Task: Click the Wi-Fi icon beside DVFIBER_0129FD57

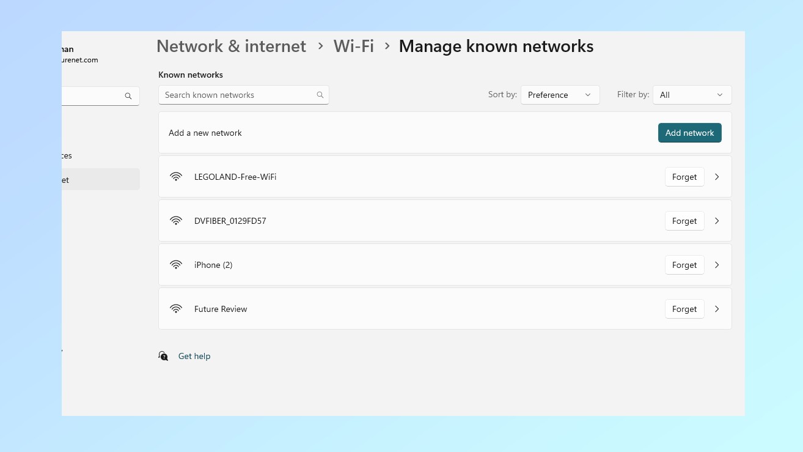Action: pos(176,220)
